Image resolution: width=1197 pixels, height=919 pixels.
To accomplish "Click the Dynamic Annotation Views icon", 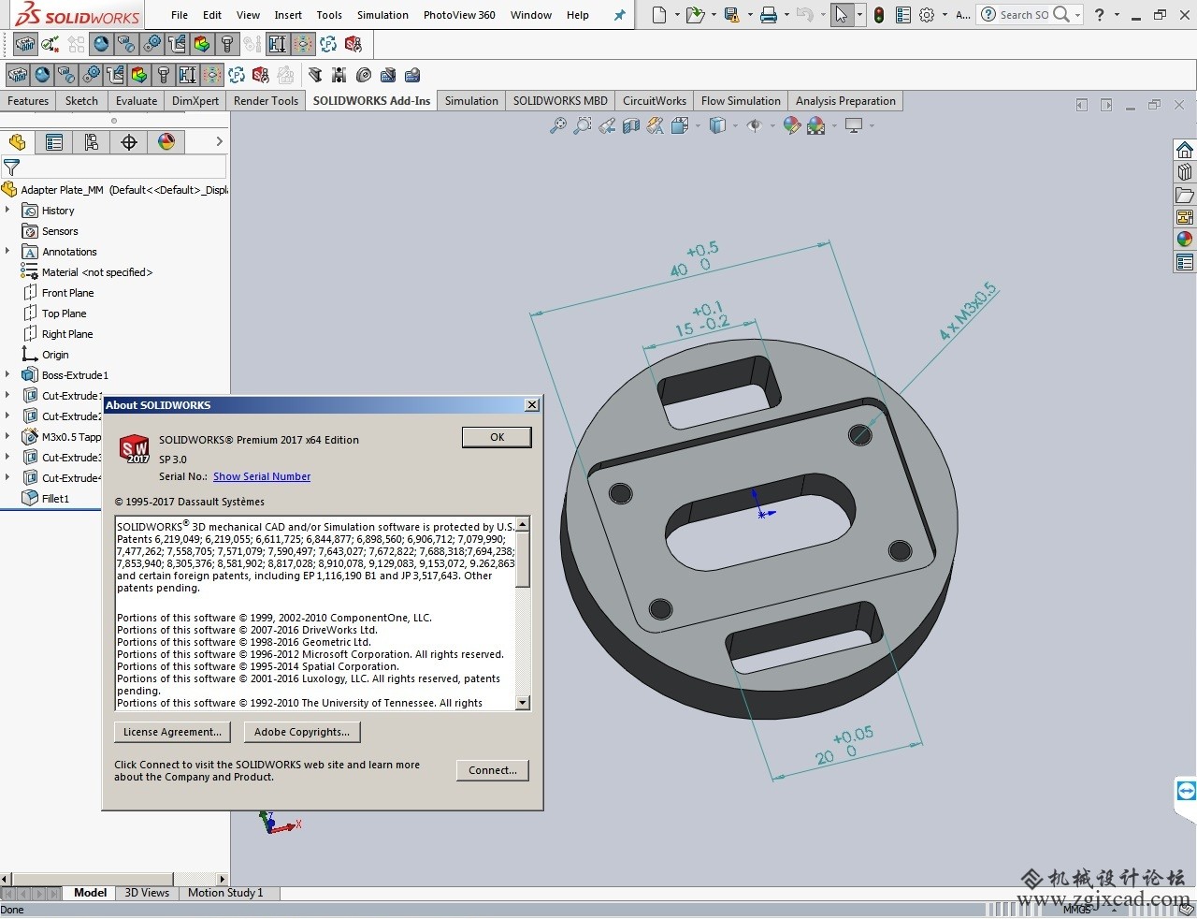I will [656, 125].
